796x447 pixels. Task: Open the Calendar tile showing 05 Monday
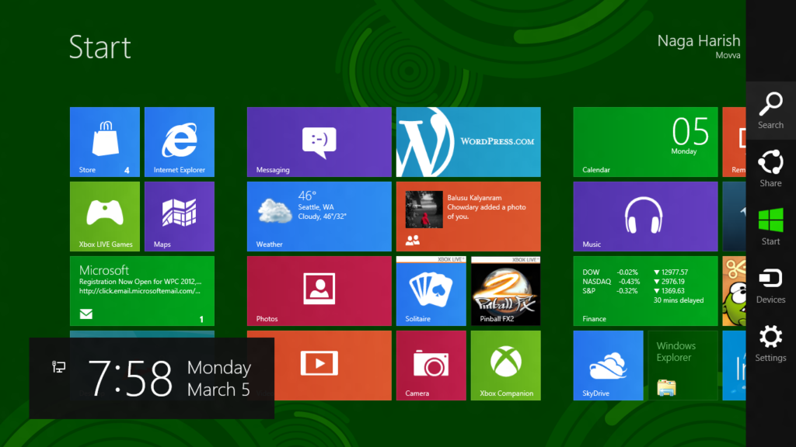646,142
